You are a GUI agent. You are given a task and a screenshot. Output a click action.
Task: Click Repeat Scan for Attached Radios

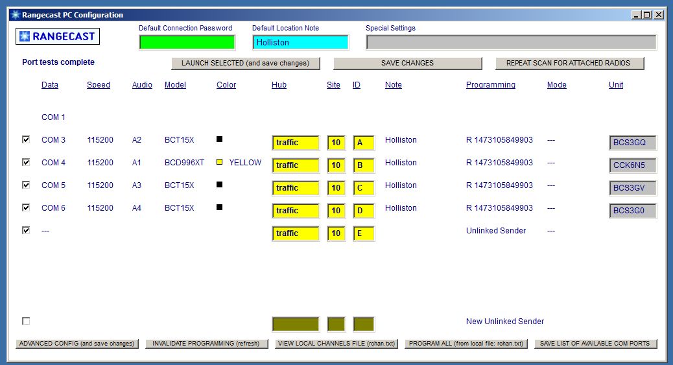[x=570, y=63]
